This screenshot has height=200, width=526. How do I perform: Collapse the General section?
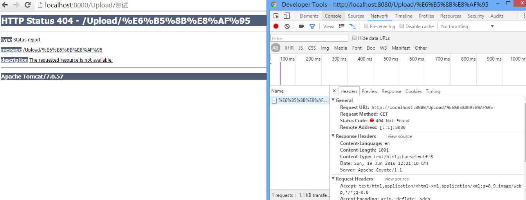click(333, 100)
